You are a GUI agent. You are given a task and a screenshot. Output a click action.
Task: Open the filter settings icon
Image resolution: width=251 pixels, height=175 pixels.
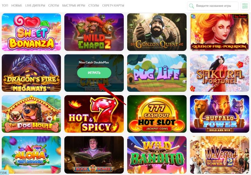pos(245,6)
